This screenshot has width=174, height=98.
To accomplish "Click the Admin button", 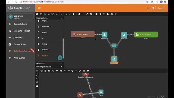I will pyautogui.click(x=160, y=8).
